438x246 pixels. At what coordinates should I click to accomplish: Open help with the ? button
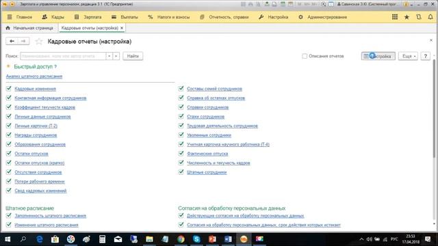425,56
